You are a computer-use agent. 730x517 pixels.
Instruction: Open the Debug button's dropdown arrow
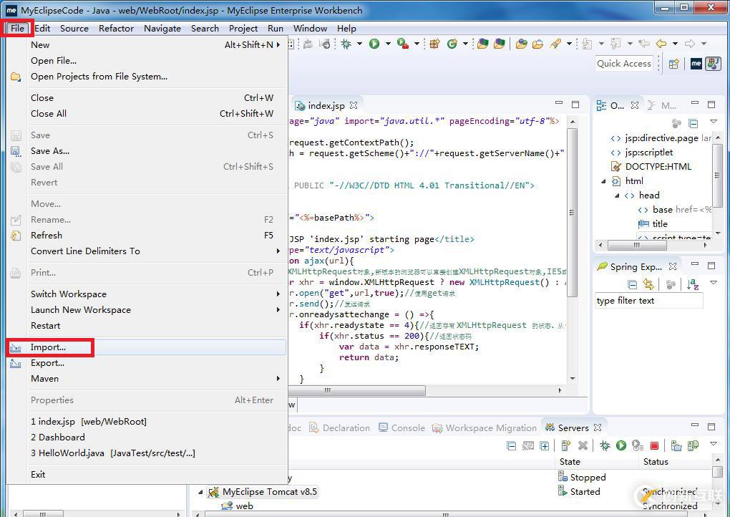359,44
